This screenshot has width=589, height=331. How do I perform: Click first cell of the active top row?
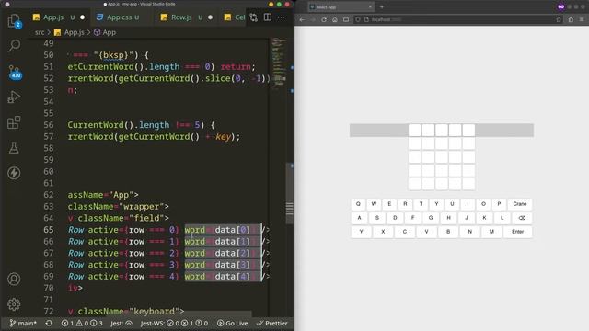click(x=415, y=131)
